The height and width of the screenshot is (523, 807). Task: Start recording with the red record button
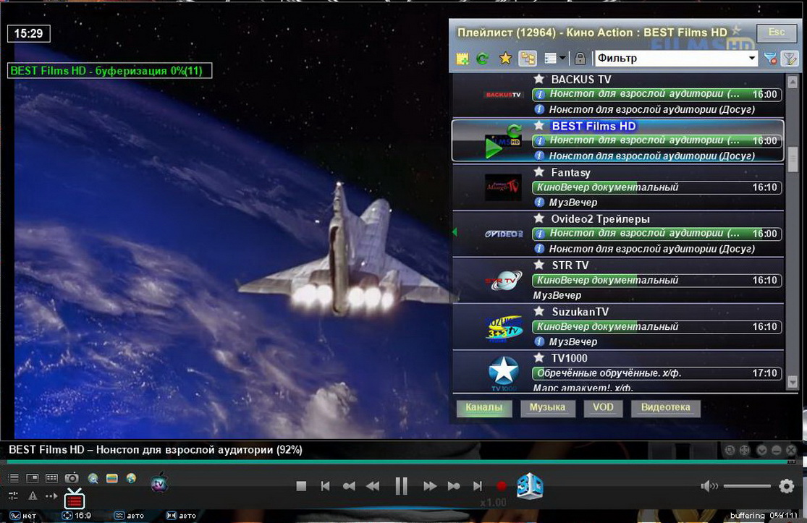tap(501, 486)
